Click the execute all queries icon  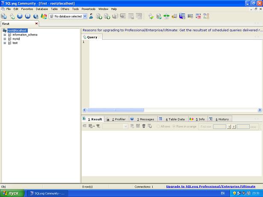click(x=28, y=16)
